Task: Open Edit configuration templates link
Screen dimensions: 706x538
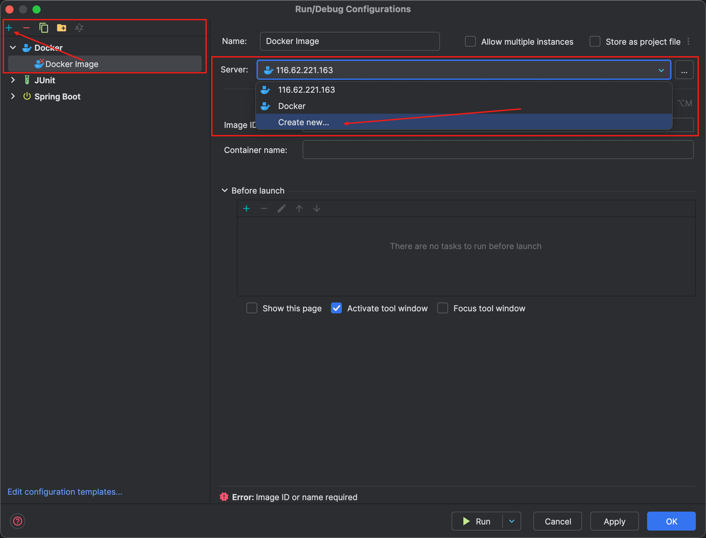Action: [65, 492]
